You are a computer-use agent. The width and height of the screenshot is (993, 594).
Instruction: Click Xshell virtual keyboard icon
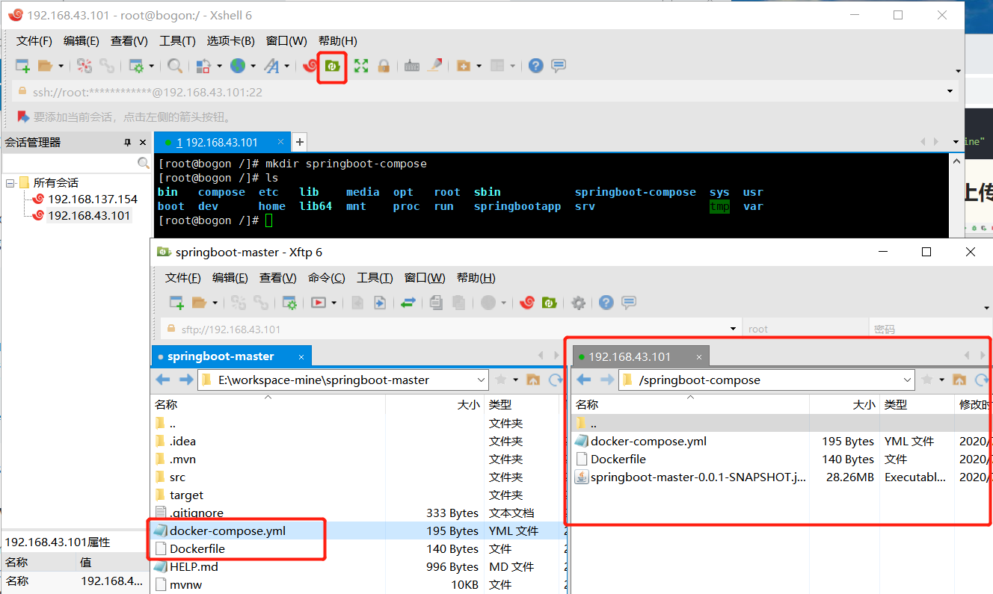coord(411,66)
